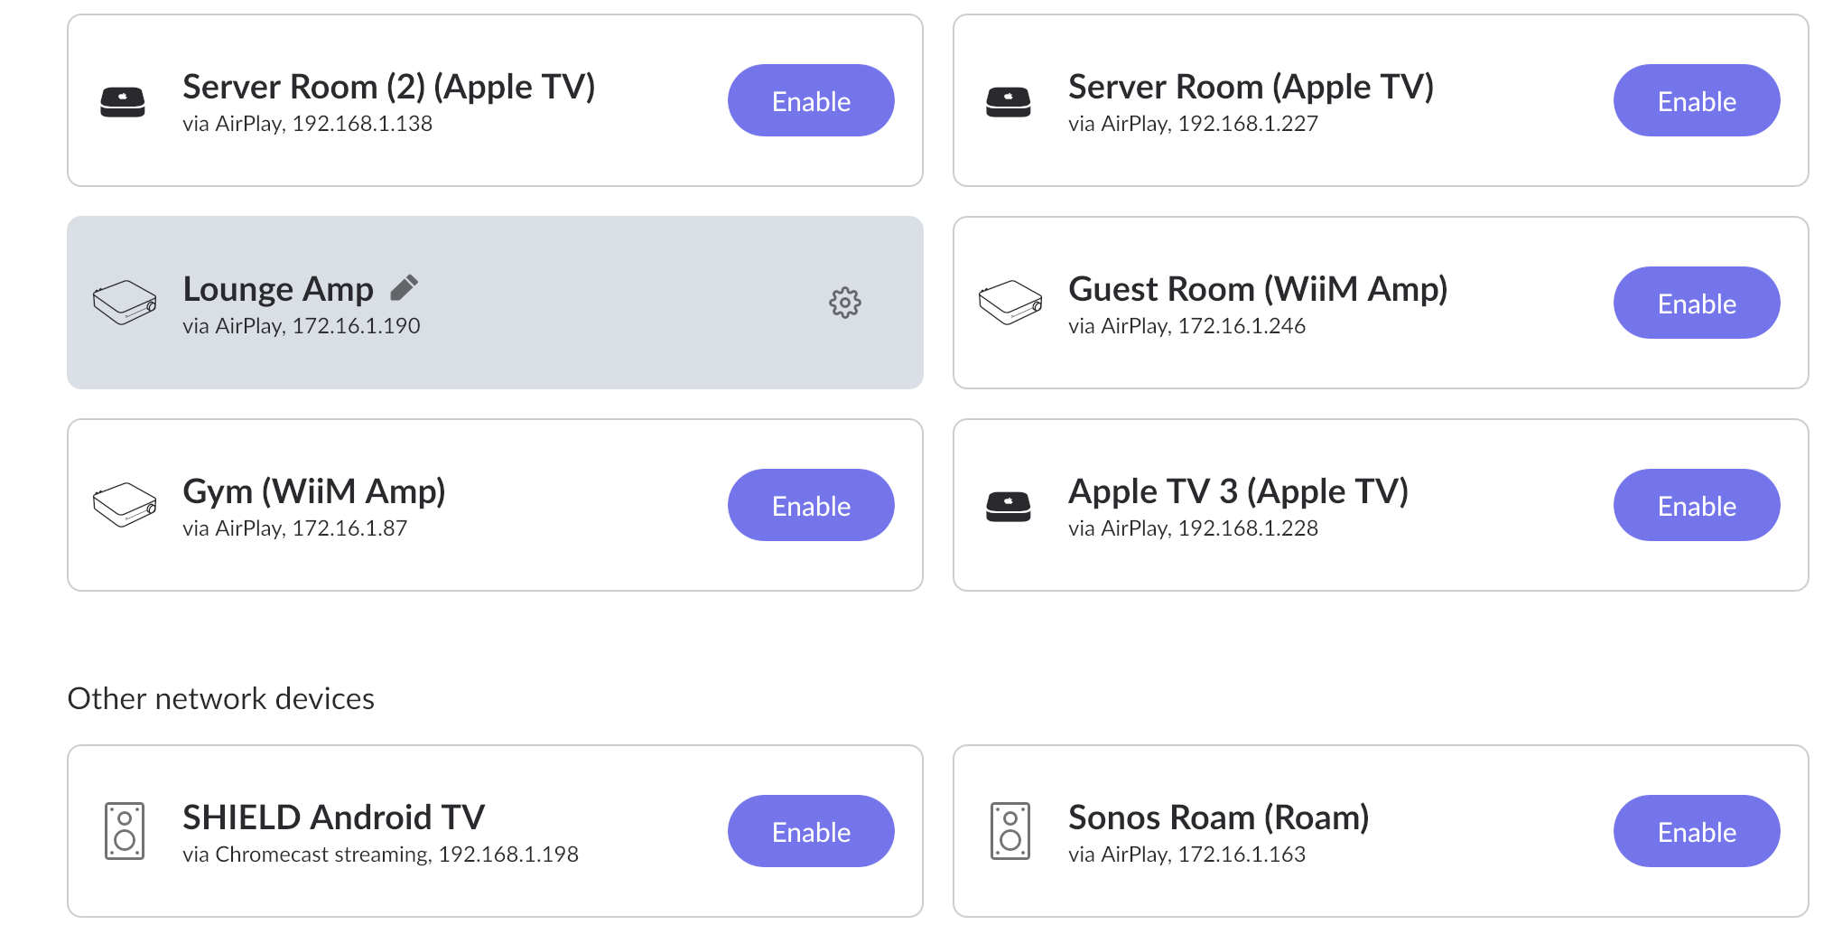
Task: Edit the Lounge Amp name with the pencil
Action: pyautogui.click(x=404, y=287)
